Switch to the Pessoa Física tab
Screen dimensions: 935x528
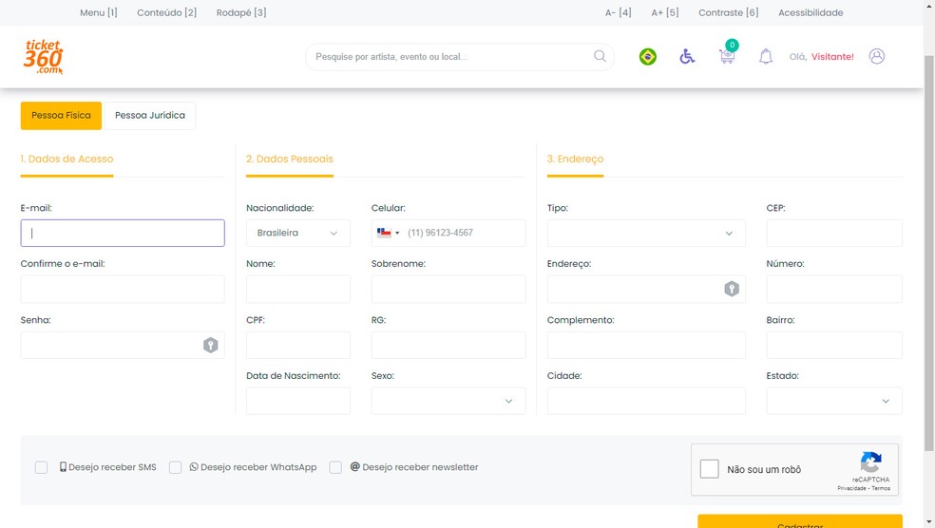point(61,116)
